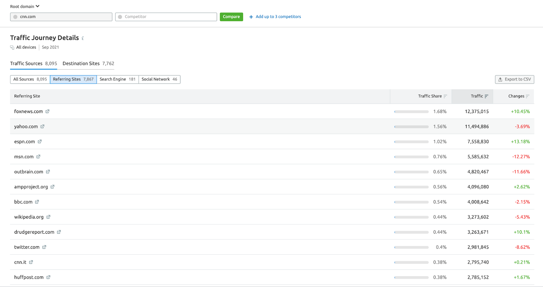This screenshot has width=543, height=287.
Task: Click the All devices label
Action: (x=26, y=47)
